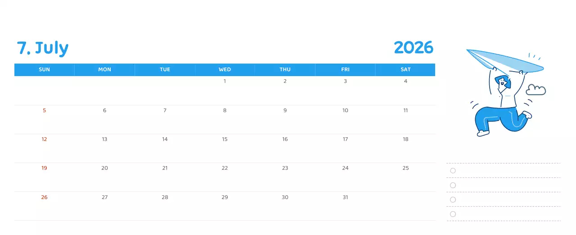Click the "7. July" month title

(43, 48)
